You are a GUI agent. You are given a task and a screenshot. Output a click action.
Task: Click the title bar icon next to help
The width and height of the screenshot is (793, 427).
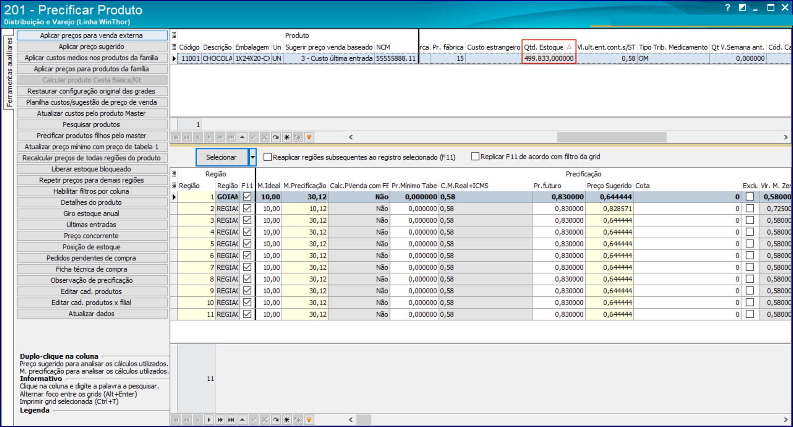coord(742,7)
